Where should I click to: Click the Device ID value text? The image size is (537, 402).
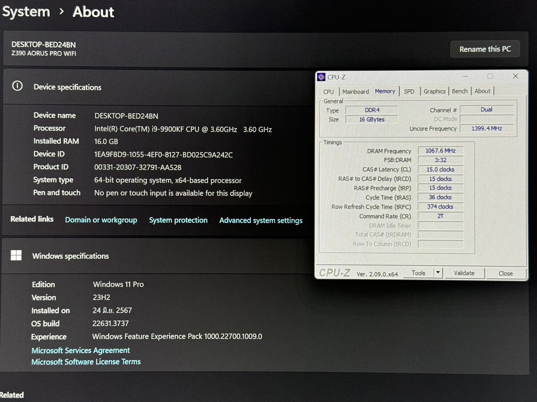point(163,155)
